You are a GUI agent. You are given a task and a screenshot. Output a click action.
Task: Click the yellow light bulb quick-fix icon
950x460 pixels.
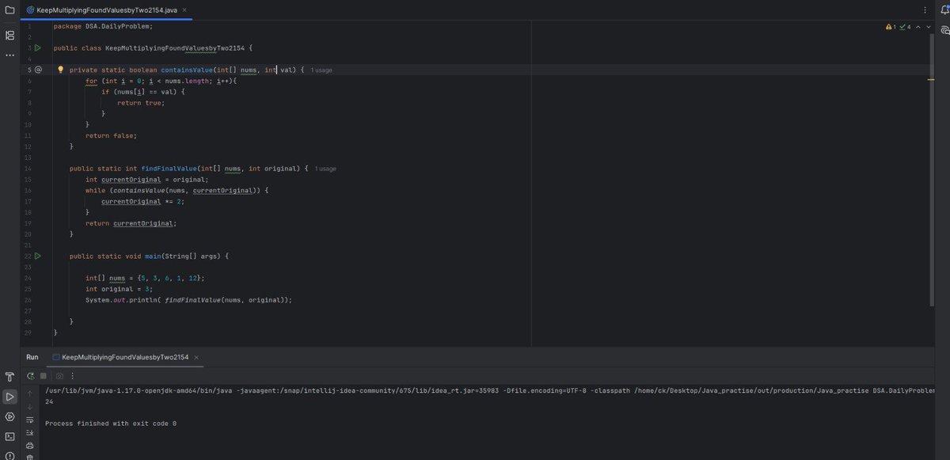click(x=60, y=70)
